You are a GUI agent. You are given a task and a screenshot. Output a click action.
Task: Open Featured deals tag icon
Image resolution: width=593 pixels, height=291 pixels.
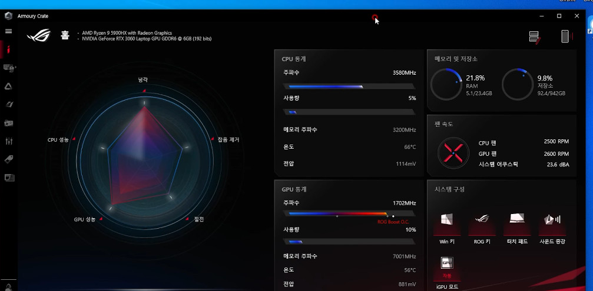tap(8, 159)
